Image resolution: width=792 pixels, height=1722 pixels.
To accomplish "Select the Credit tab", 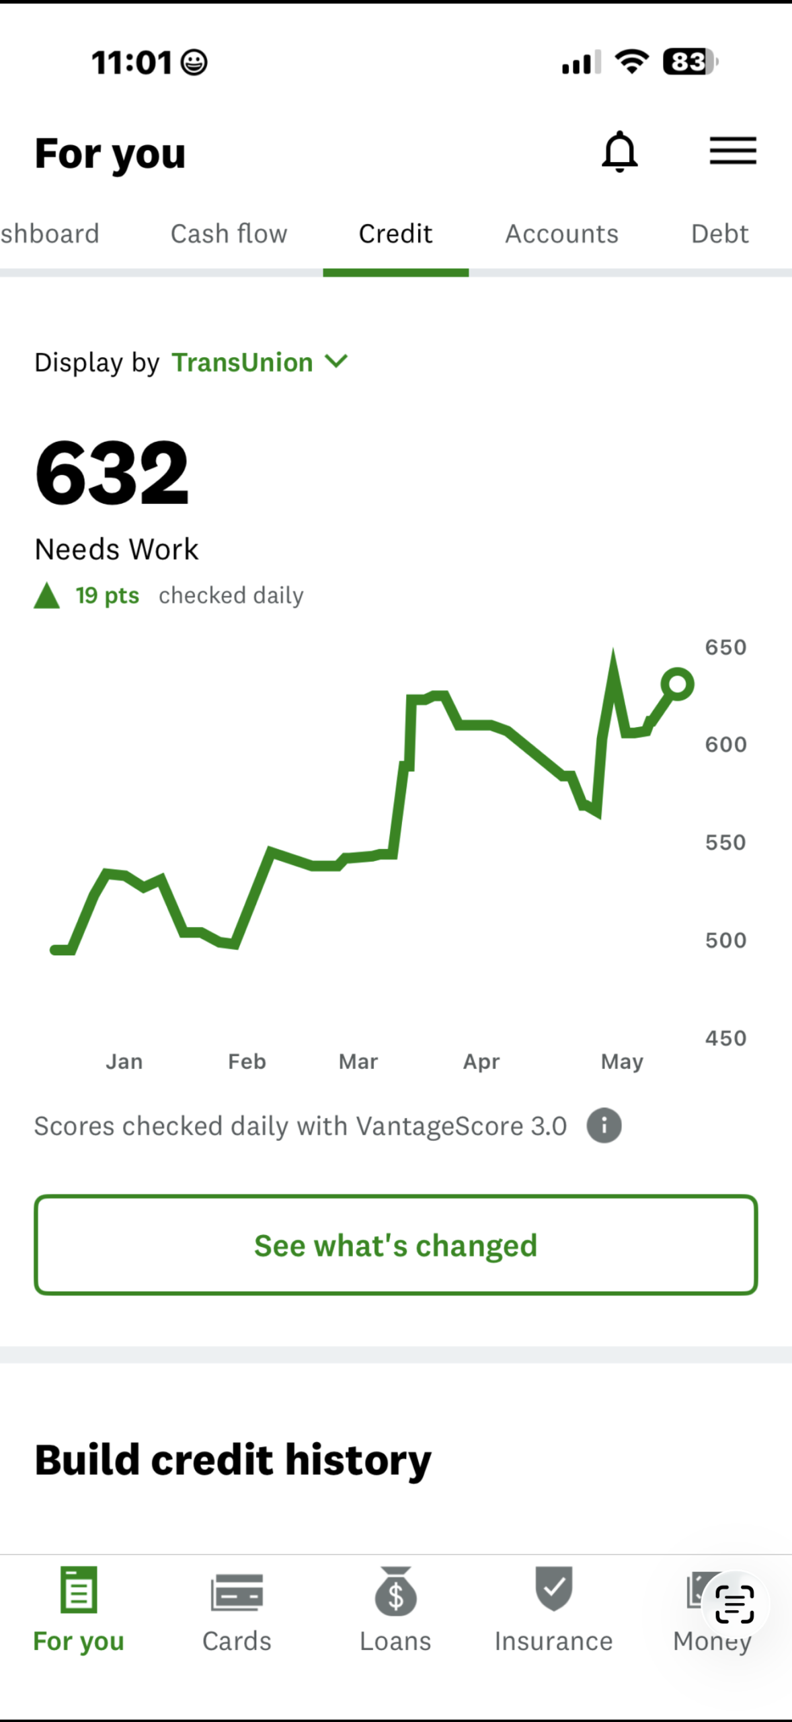I will 395,234.
